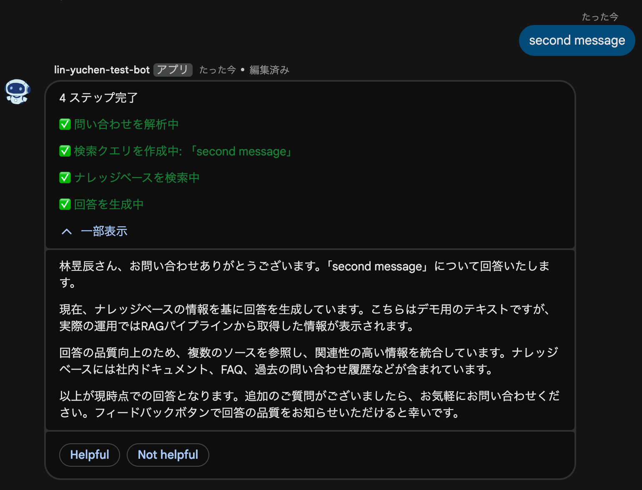Screen dimensions: 642x490
Task: Click the green check next to ナレッジベースを検索中
Action: [65, 177]
